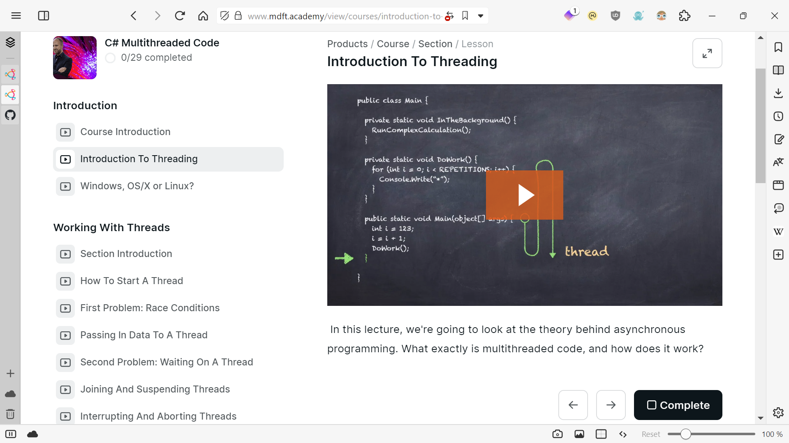Click the Complete button

click(x=678, y=405)
